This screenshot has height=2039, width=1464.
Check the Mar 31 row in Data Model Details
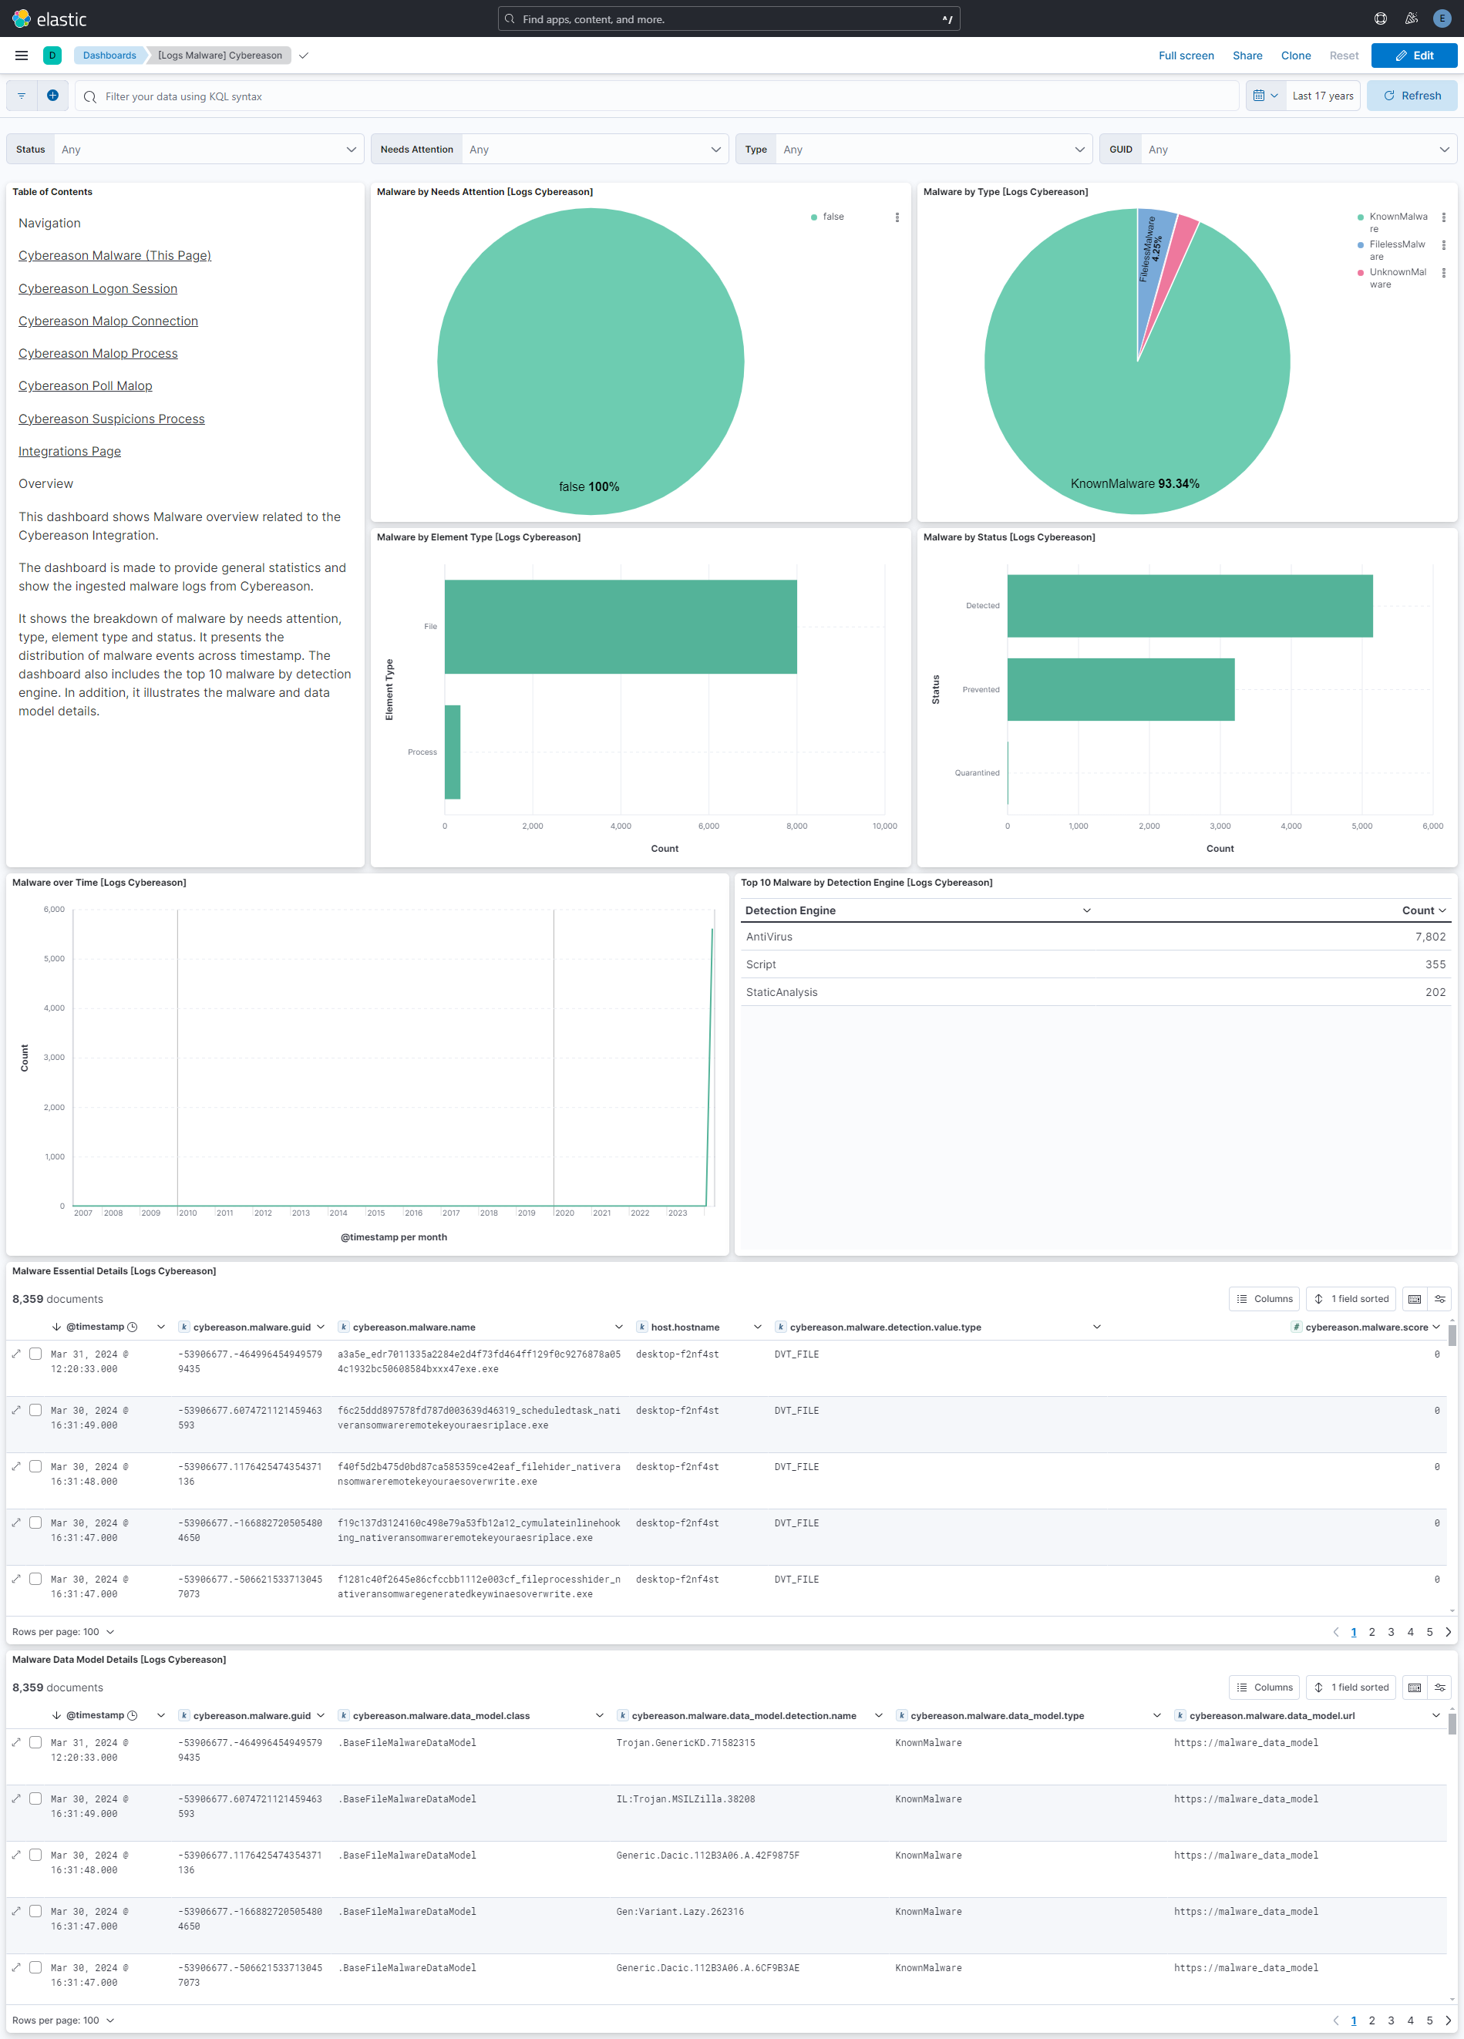point(36,1742)
